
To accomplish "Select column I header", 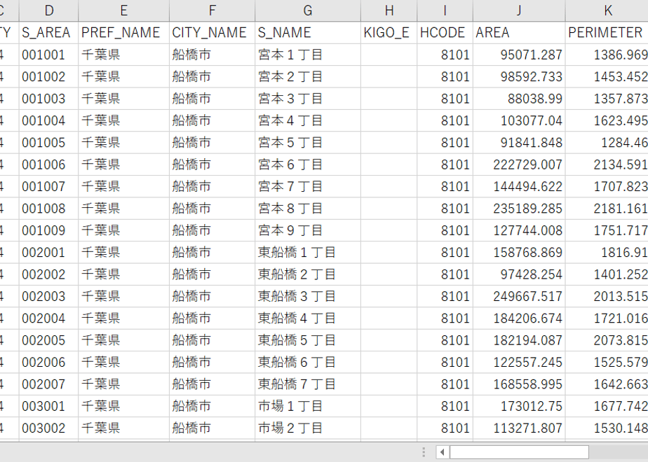I will click(x=445, y=10).
